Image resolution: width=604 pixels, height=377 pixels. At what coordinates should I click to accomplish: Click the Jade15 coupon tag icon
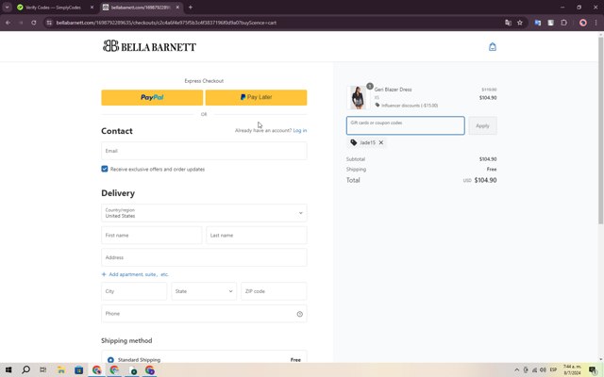[x=354, y=142]
